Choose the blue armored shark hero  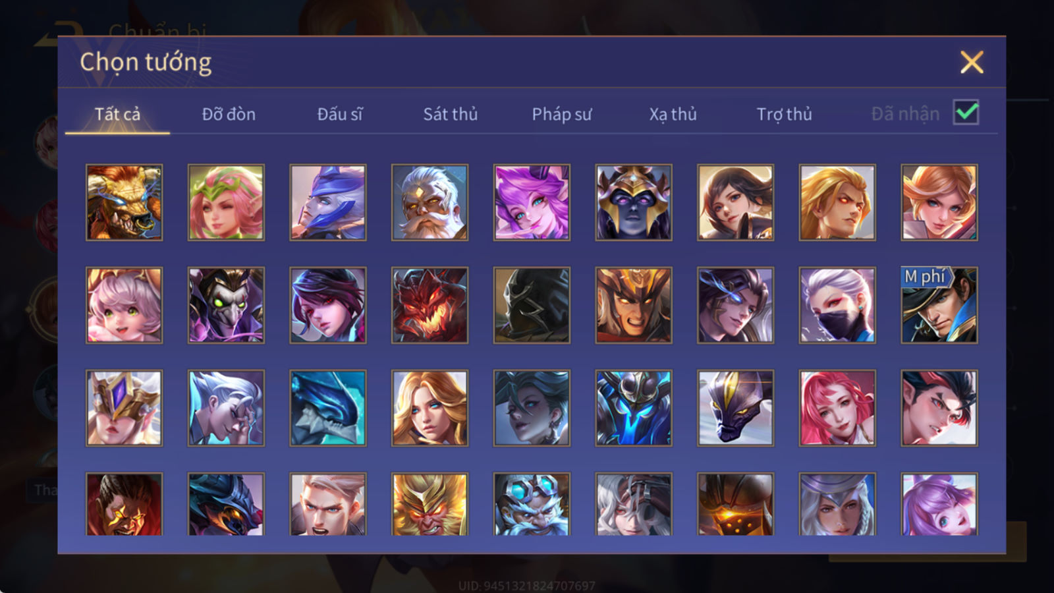coord(327,408)
